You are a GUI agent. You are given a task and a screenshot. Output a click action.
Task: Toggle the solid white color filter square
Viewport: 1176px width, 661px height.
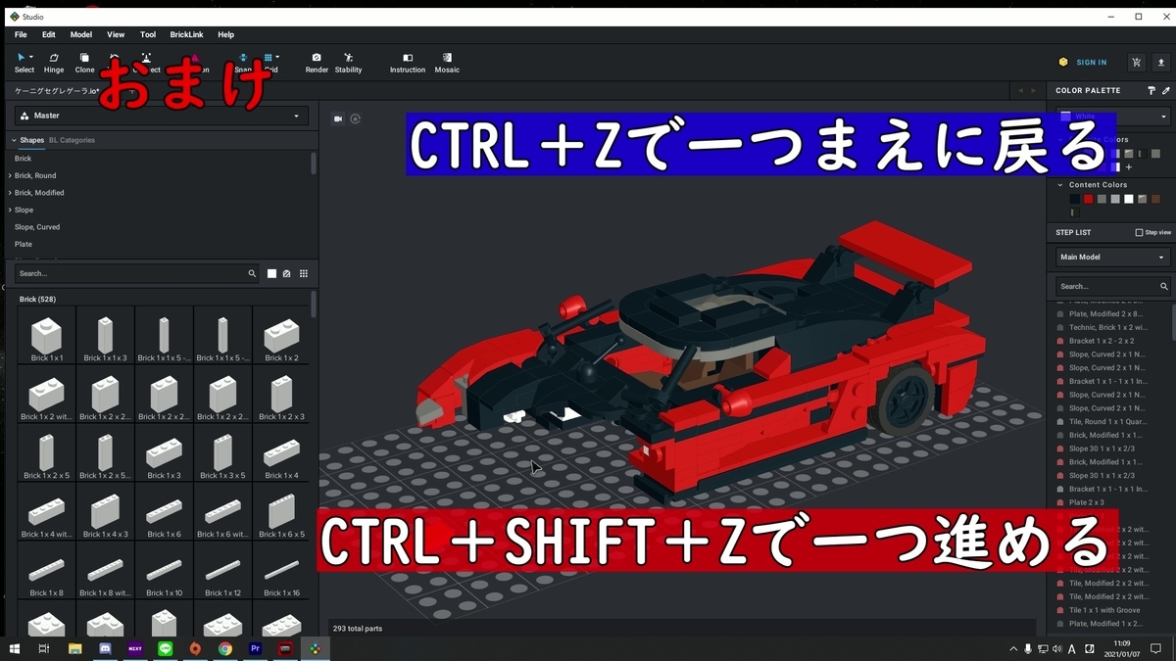coord(272,274)
